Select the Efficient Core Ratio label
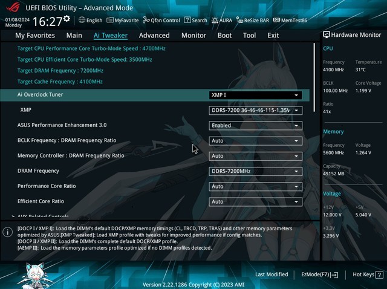 (41, 201)
